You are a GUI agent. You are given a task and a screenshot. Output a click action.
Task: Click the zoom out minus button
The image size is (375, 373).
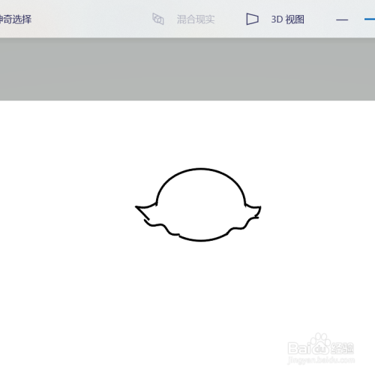pyautogui.click(x=342, y=20)
